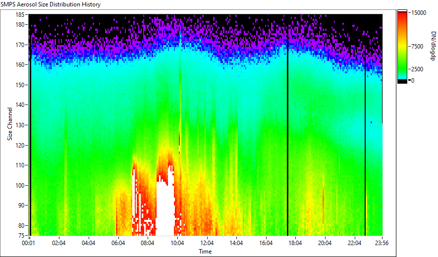Click the 02:04 time axis label
This screenshot has height=257, width=438.
pos(58,243)
